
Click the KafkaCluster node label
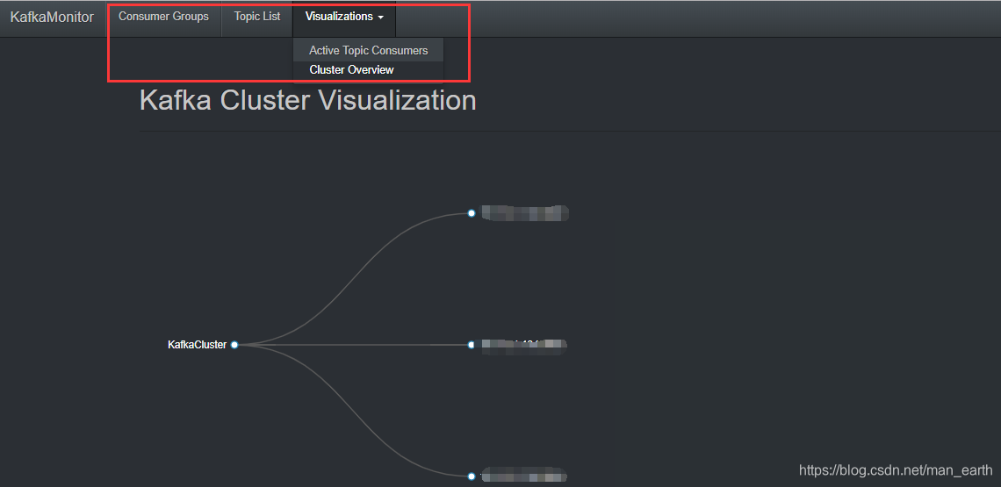(x=198, y=345)
